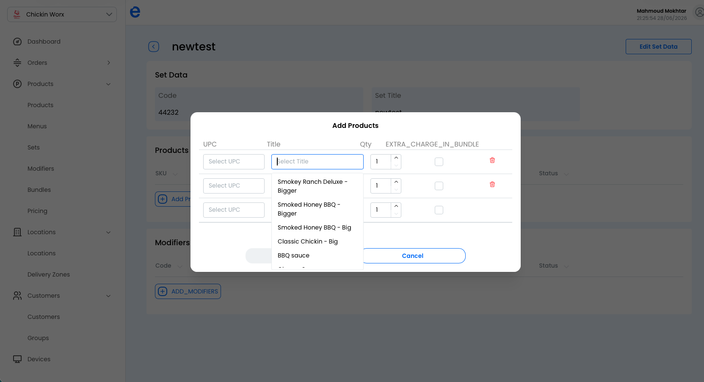This screenshot has height=382, width=704.
Task: Tick the extra charge checkbox in second row
Action: pos(439,186)
